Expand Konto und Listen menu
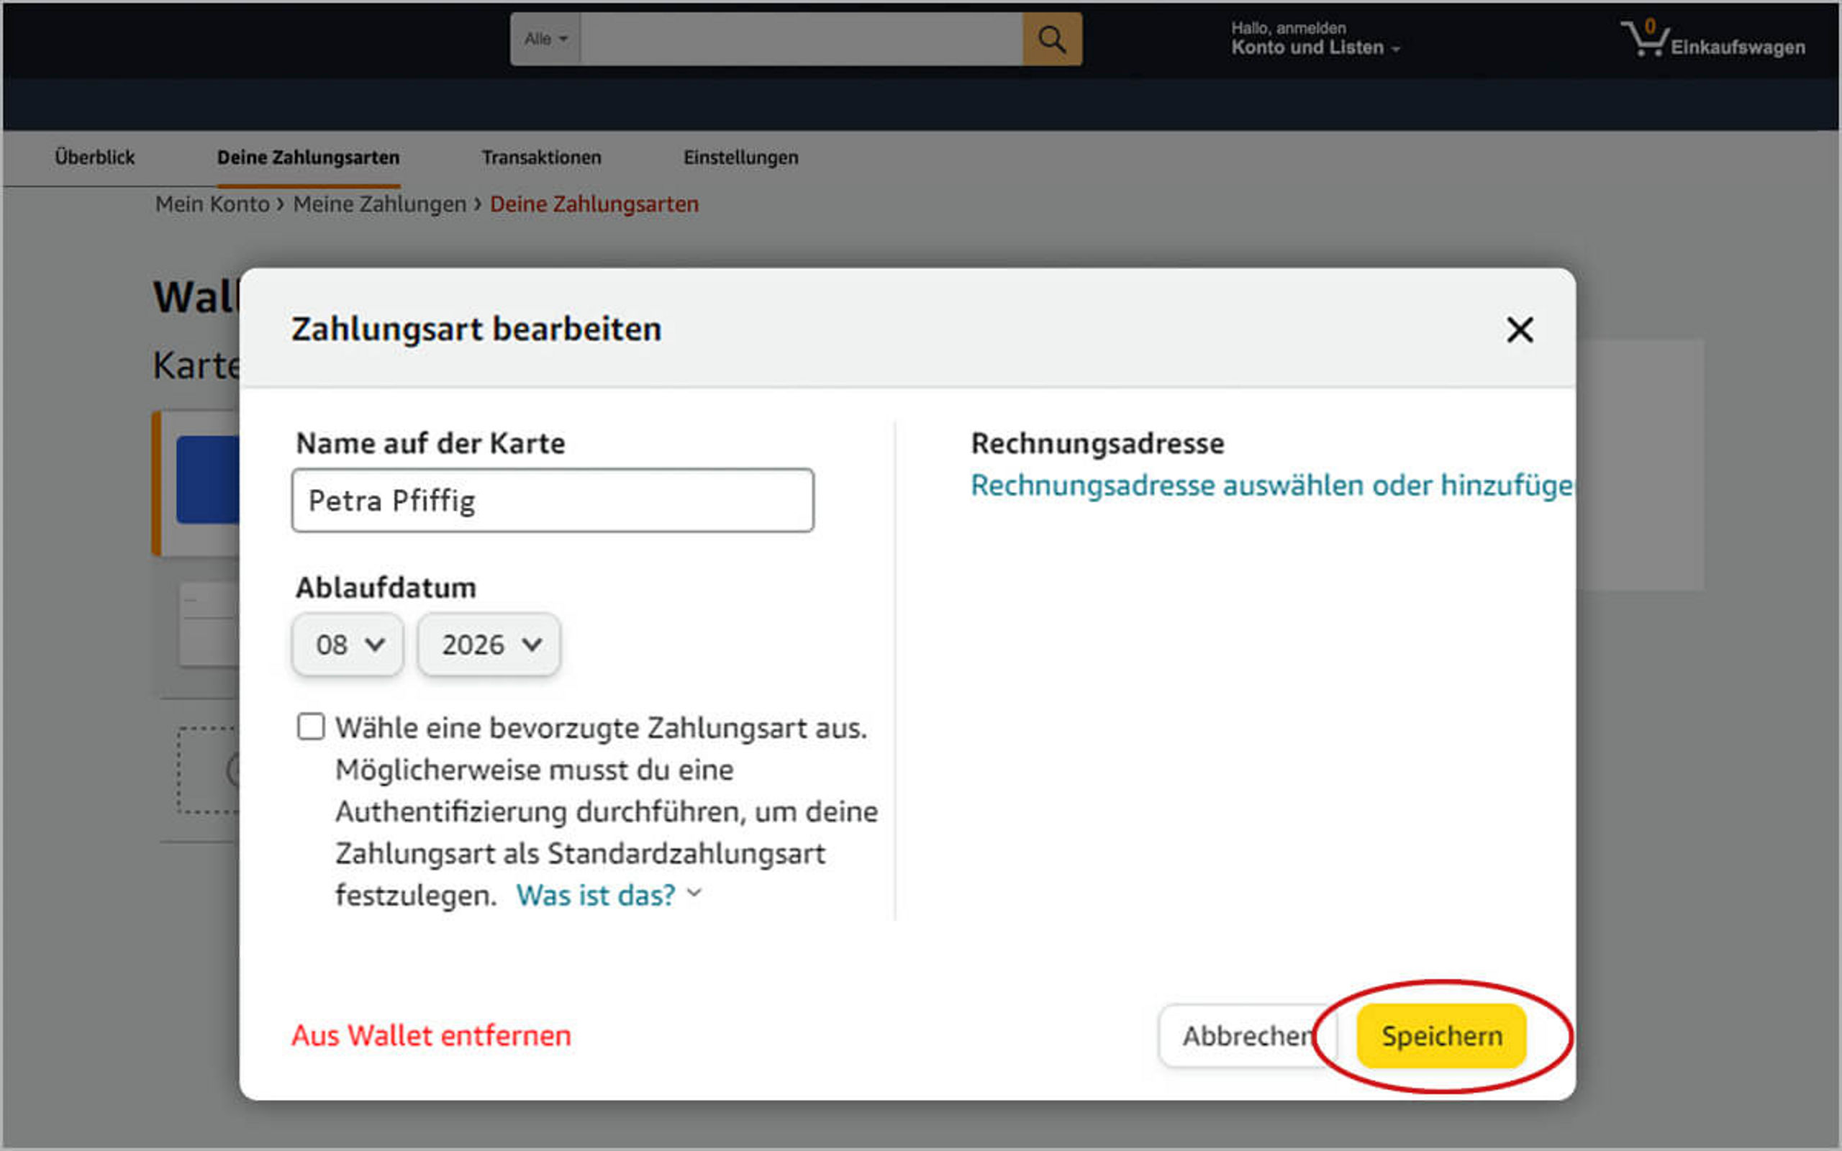 [x=1315, y=47]
